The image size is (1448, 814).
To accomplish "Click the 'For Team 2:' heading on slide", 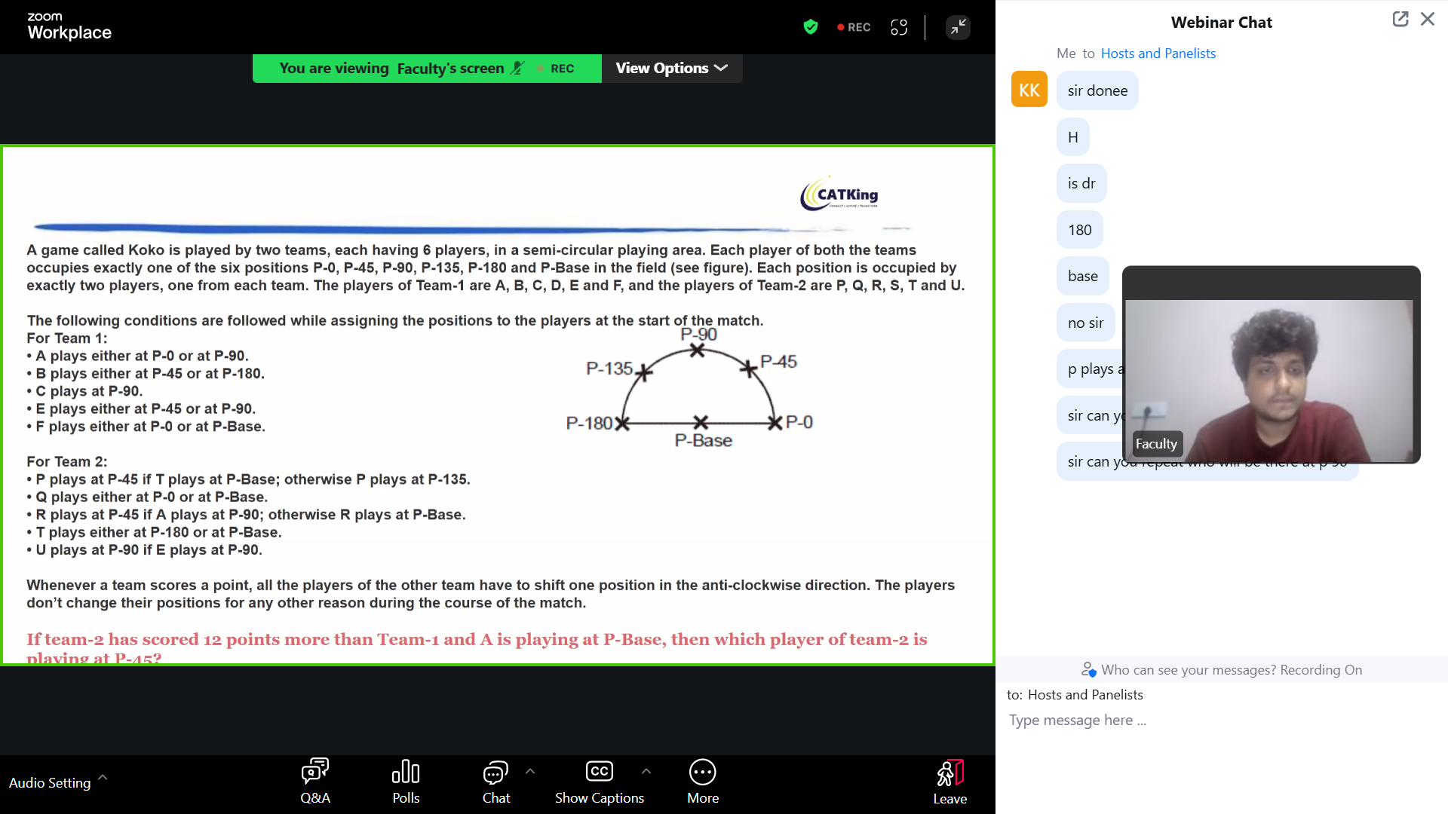I will [x=67, y=461].
